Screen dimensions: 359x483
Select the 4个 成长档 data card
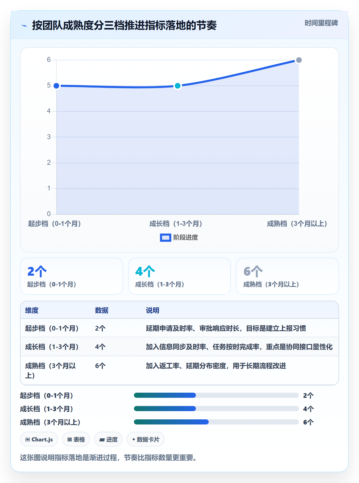(180, 276)
